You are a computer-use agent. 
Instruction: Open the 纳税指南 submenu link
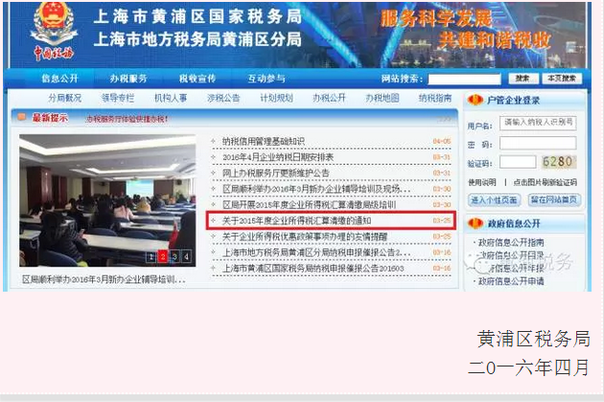[435, 98]
